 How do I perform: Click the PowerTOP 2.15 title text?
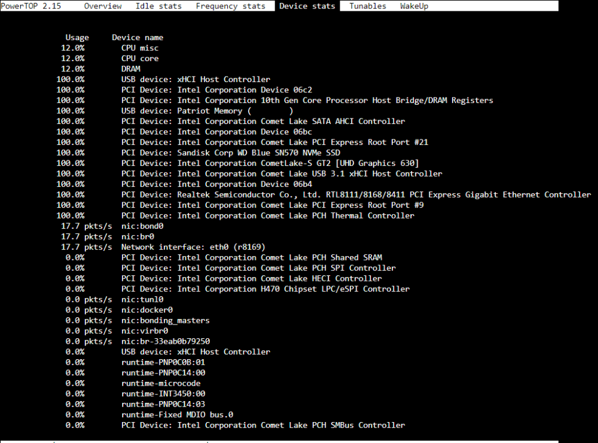coord(31,6)
